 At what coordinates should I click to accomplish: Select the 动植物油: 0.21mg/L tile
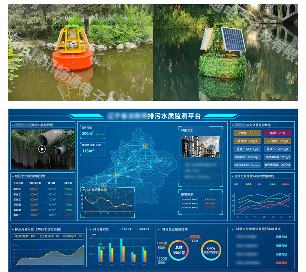(247, 157)
